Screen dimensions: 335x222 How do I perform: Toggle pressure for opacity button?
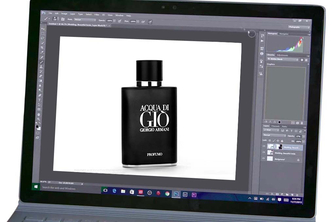120,21
